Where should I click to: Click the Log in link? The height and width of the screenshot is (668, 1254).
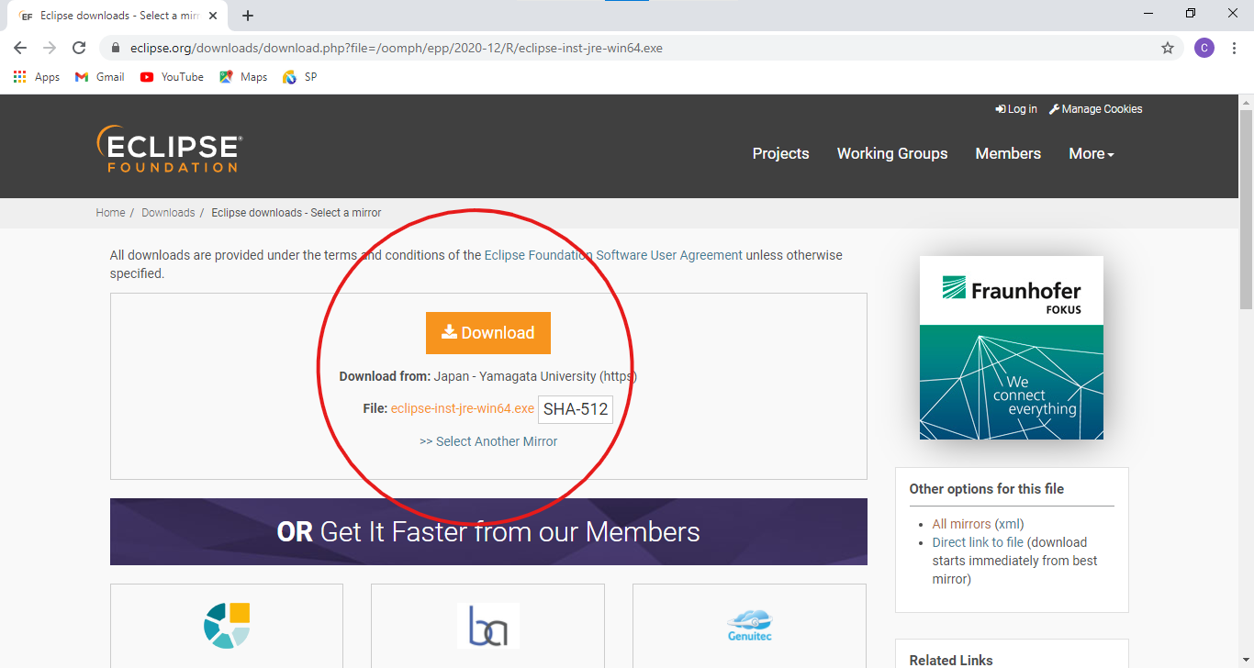1016,109
